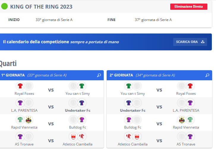Click Royal Foxes red jersey in 1° Giornata

20,86
